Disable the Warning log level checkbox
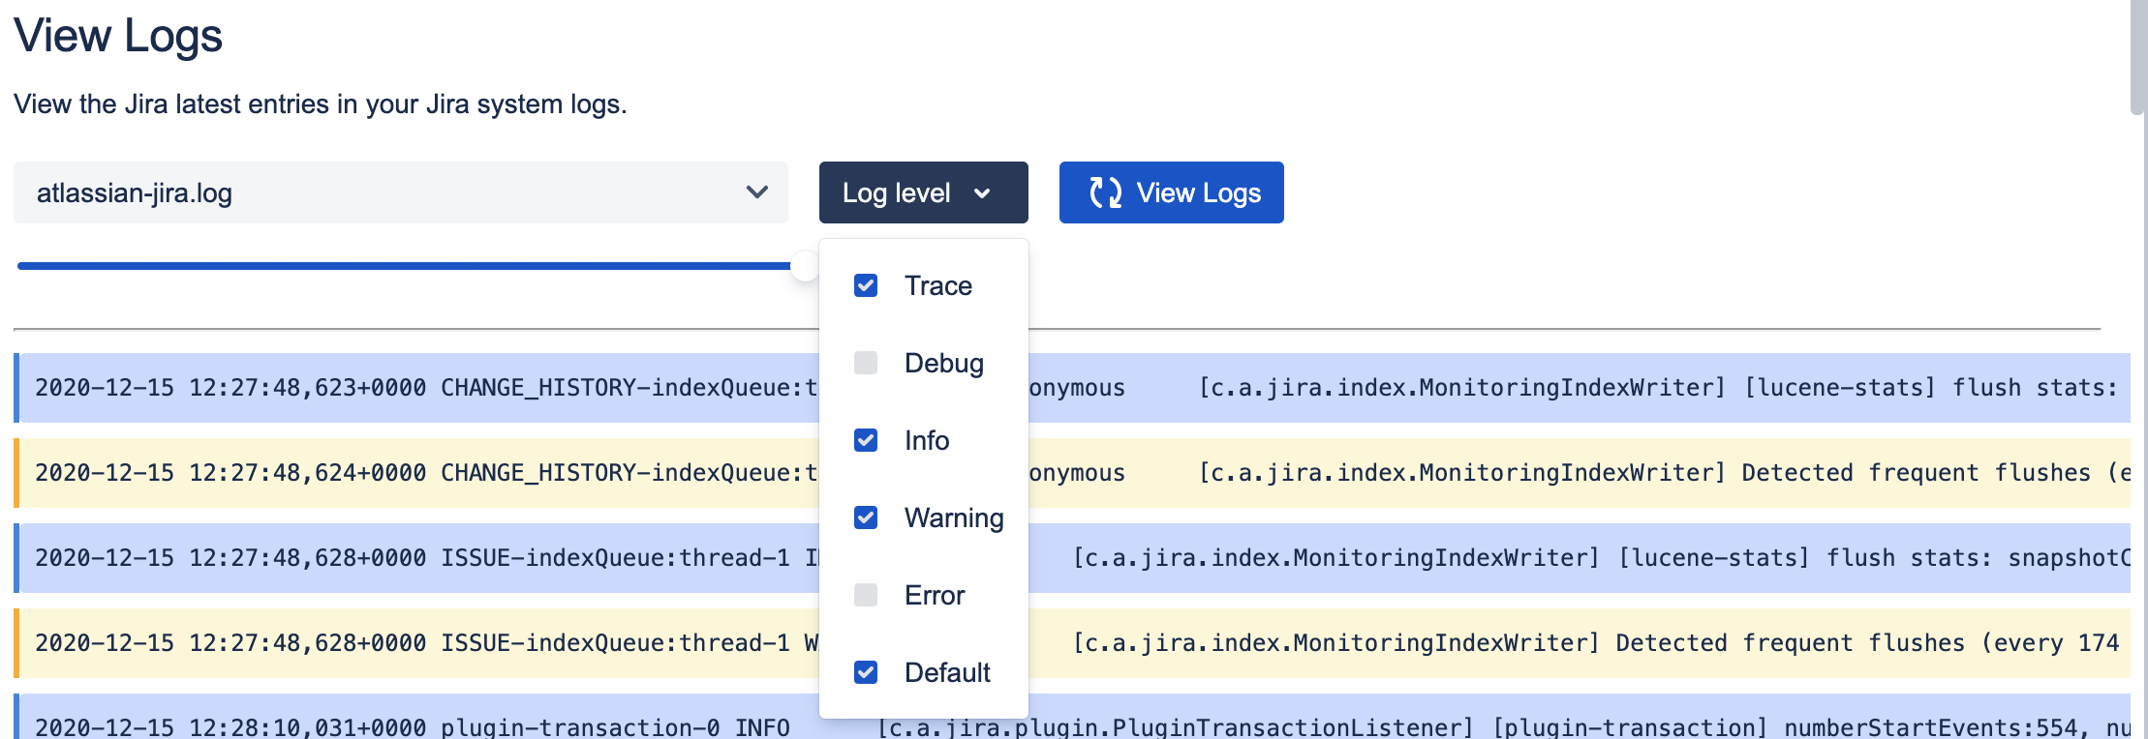The height and width of the screenshot is (739, 2148). pos(866,517)
